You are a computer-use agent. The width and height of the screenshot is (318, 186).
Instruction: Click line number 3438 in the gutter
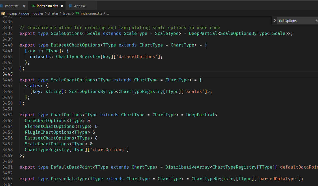point(7,33)
